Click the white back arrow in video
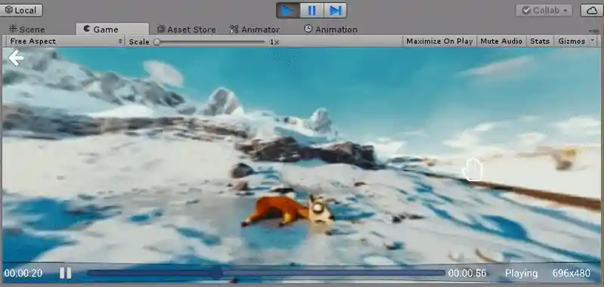 (16, 58)
